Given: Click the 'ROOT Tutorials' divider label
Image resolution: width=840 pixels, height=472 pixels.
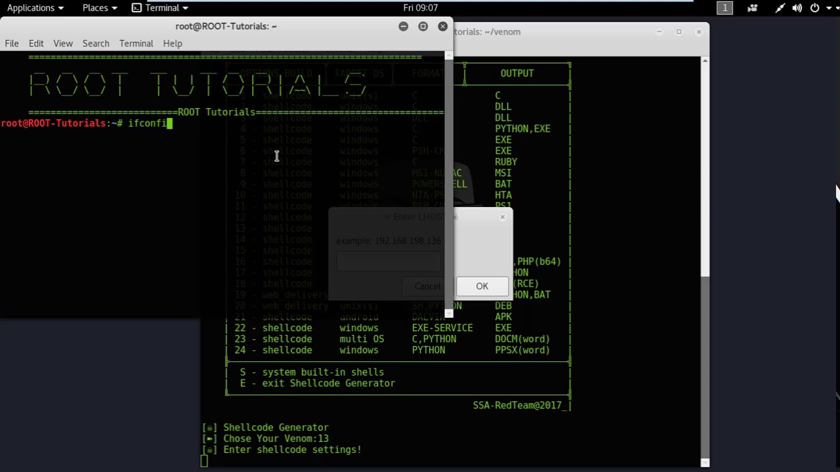Looking at the screenshot, I should point(216,112).
